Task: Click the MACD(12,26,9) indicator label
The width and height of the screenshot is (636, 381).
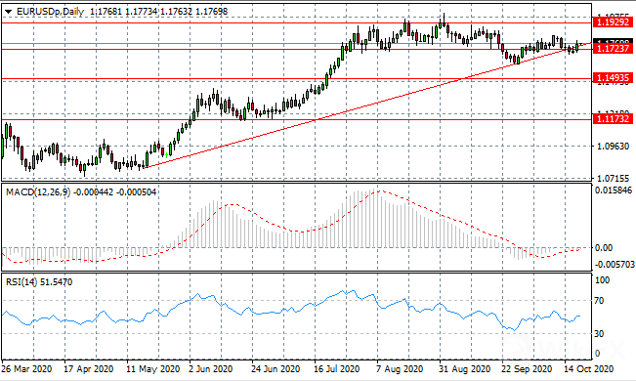Action: 38,191
